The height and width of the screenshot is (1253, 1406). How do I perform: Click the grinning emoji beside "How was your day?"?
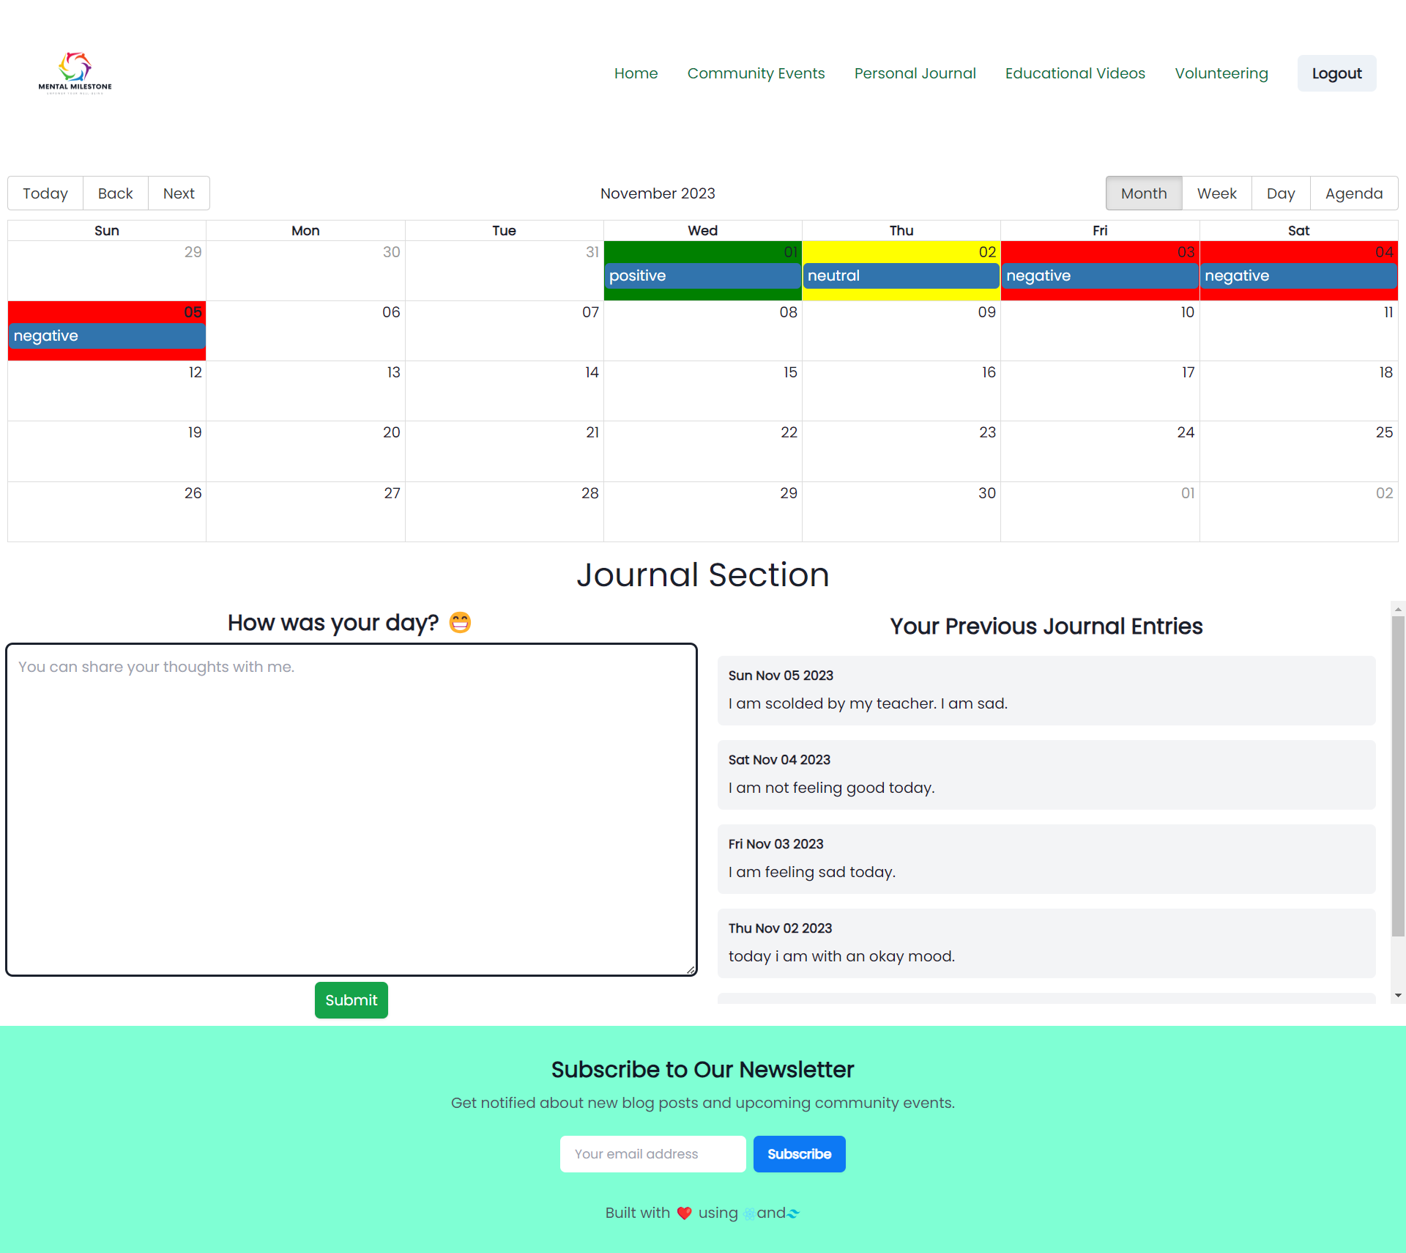click(461, 622)
